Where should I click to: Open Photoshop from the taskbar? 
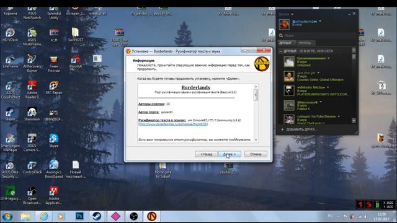[x=79, y=216]
